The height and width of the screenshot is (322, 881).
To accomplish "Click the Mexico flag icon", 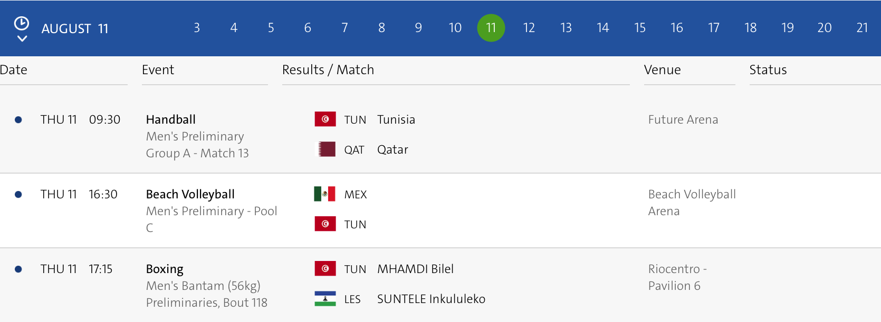I will point(325,194).
